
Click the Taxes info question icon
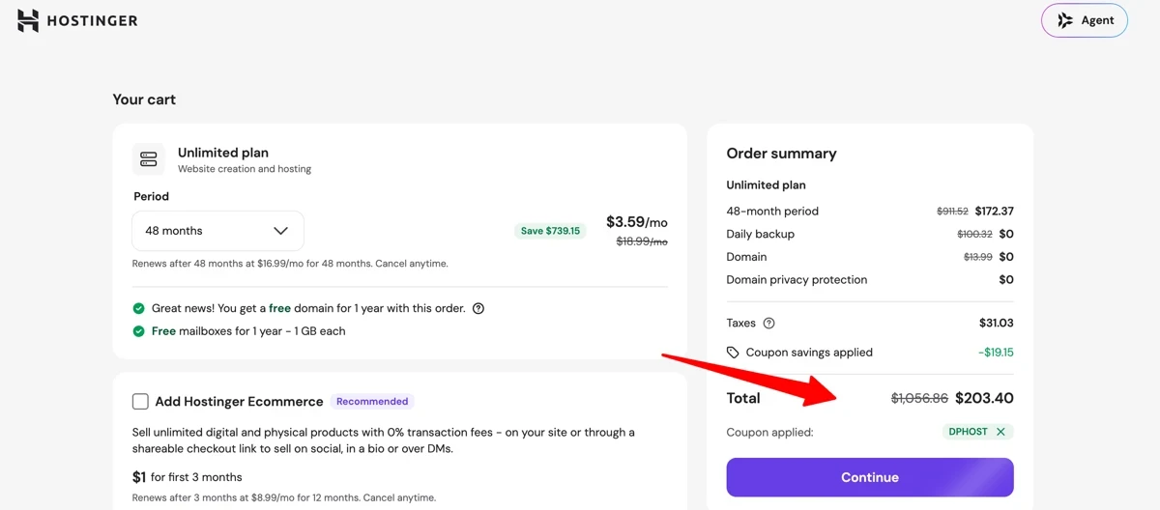pos(768,324)
